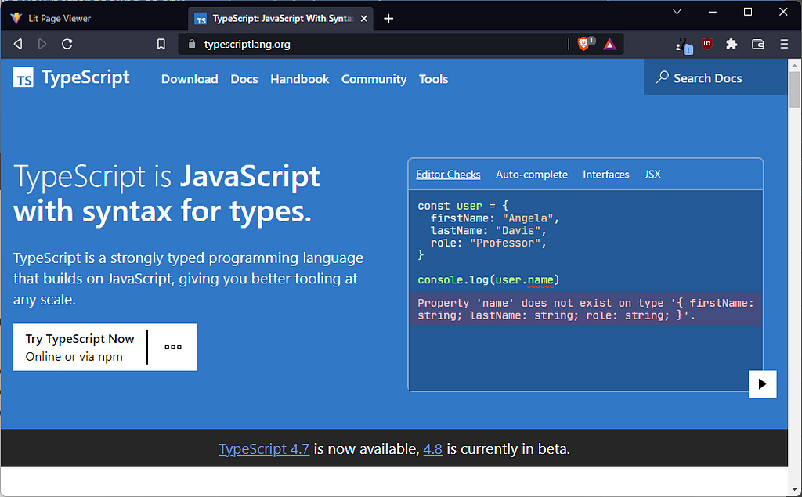Click the role: "Professor" code line
The height and width of the screenshot is (497, 802).
[488, 243]
